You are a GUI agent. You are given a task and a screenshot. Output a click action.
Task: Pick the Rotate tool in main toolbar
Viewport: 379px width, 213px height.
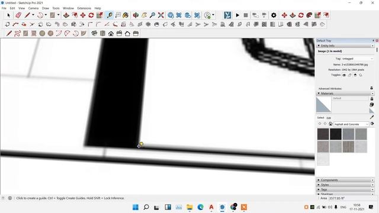coord(91,15)
